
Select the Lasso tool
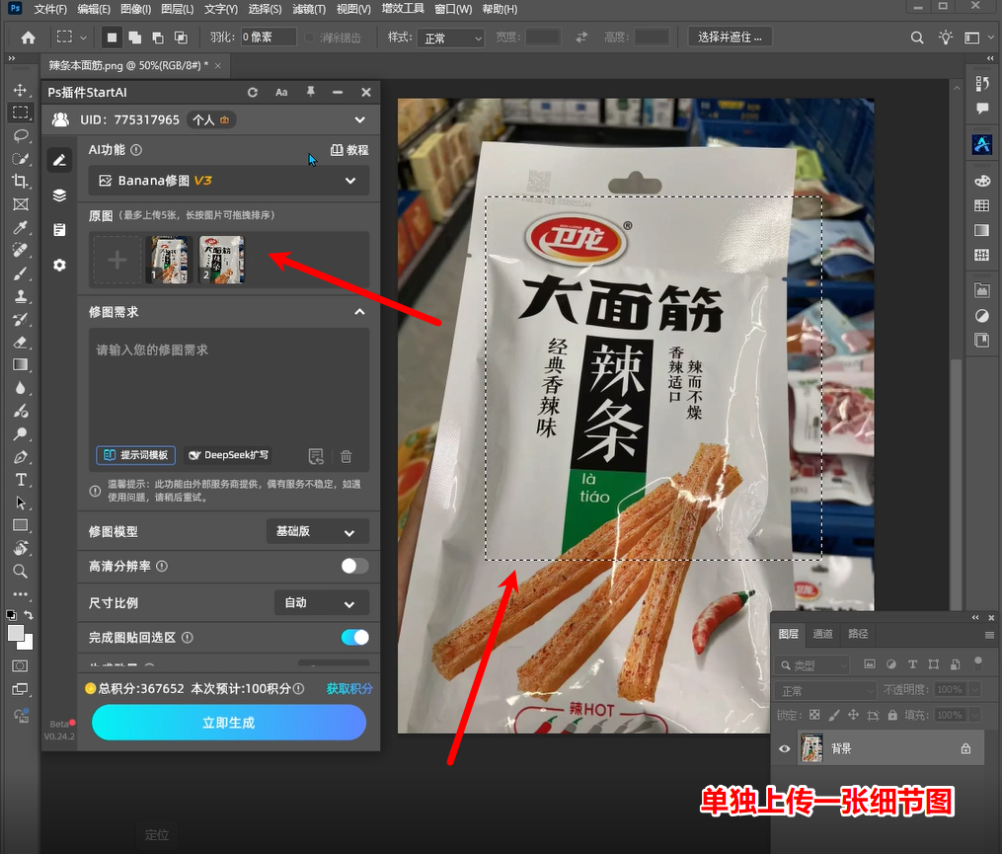point(21,135)
